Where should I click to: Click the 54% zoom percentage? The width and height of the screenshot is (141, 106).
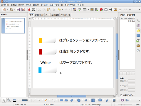coord(137,105)
